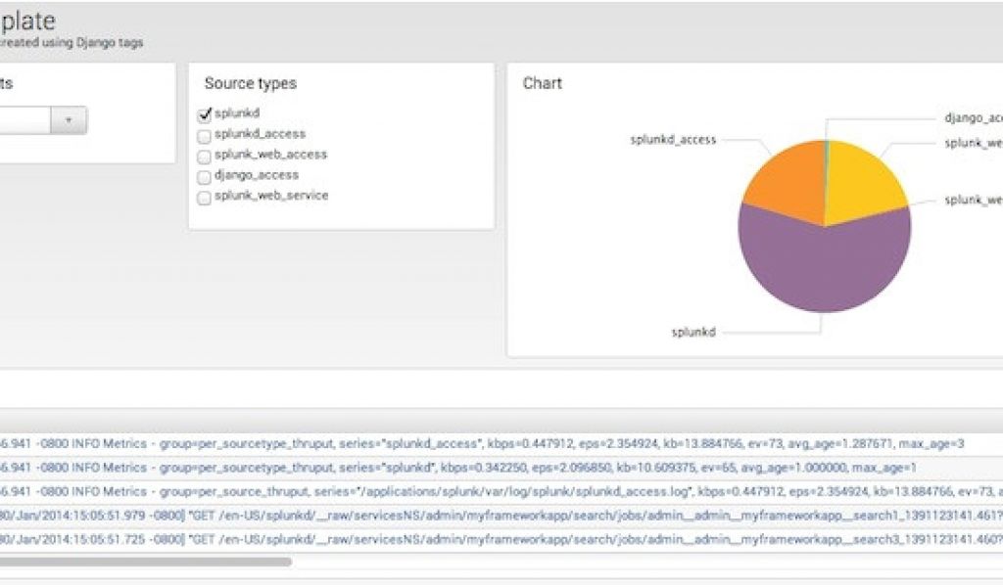Click the Chart panel heading

click(543, 84)
